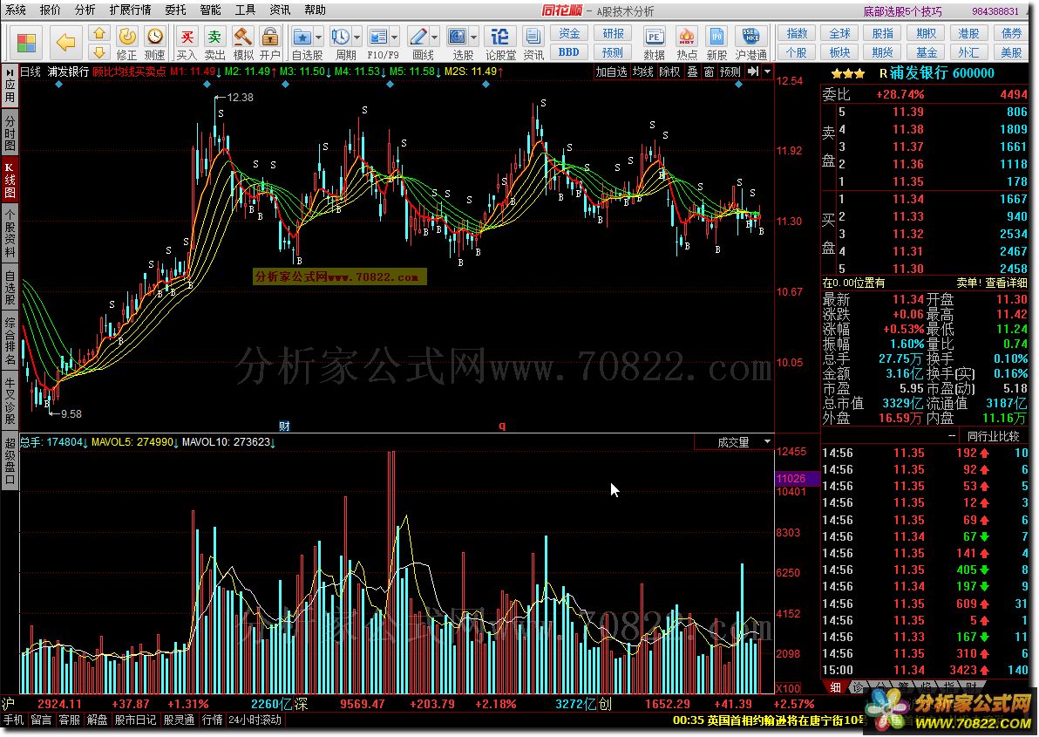Image resolution: width=1039 pixels, height=737 pixels.
Task: Toggle 除权 ex-rights adjustment
Action: point(670,72)
